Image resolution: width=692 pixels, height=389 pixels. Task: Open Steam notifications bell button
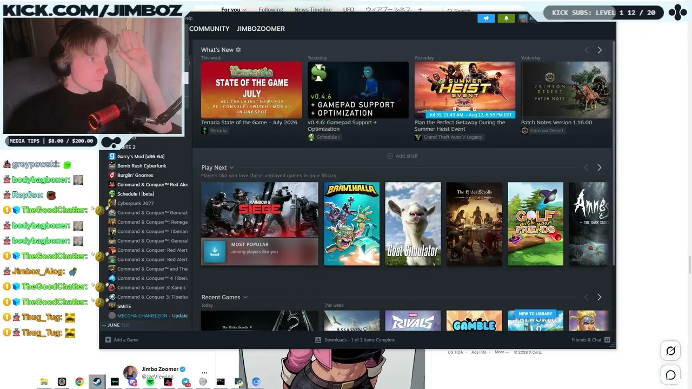pos(506,18)
